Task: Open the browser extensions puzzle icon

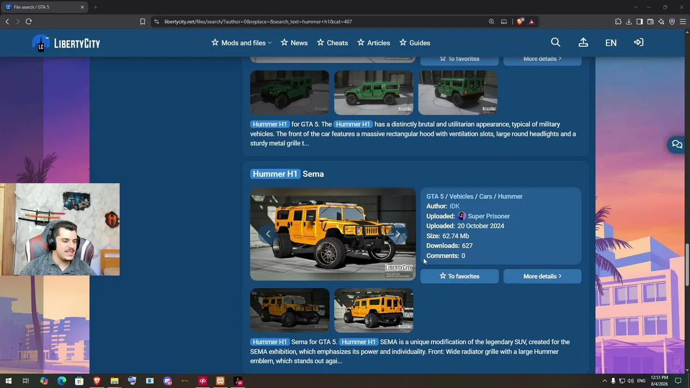Action: click(x=618, y=22)
